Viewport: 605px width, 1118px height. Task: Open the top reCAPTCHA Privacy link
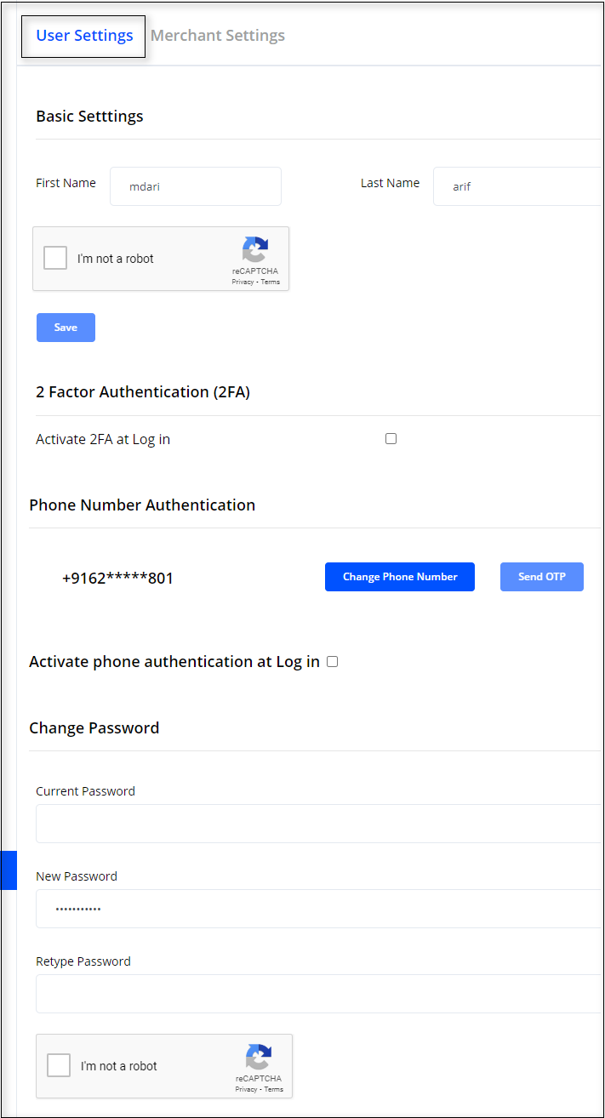point(243,282)
